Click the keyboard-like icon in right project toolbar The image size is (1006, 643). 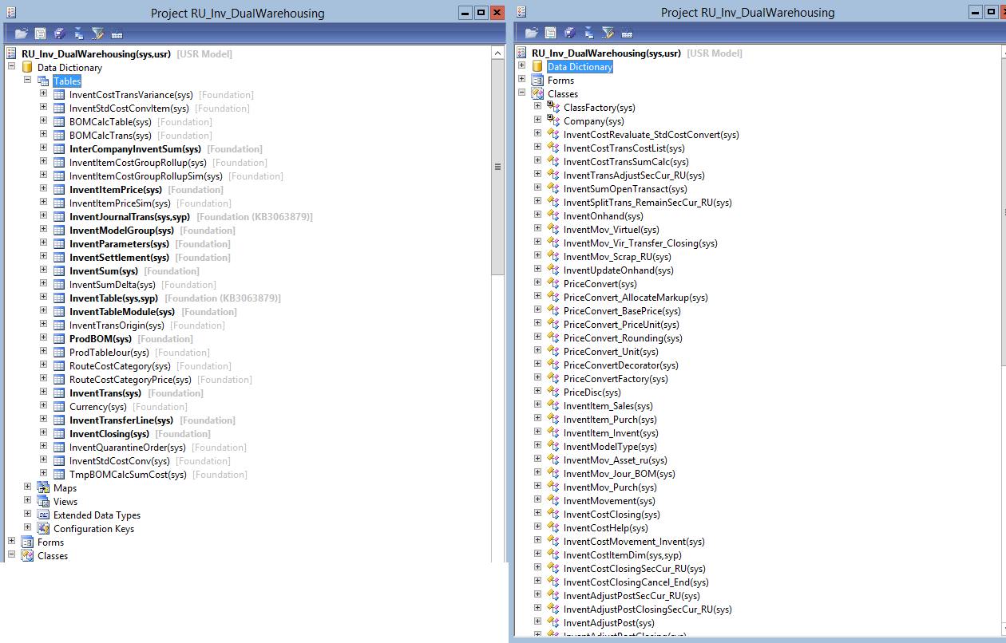(x=627, y=33)
